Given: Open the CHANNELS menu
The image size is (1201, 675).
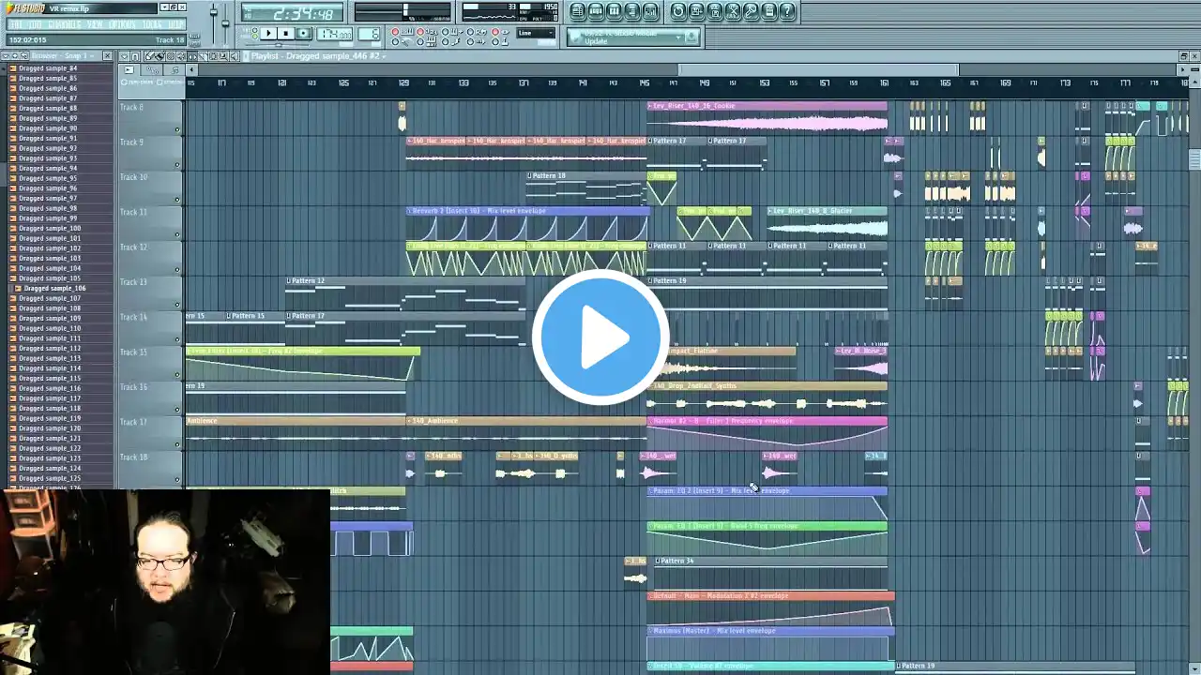Looking at the screenshot, I should [64, 24].
